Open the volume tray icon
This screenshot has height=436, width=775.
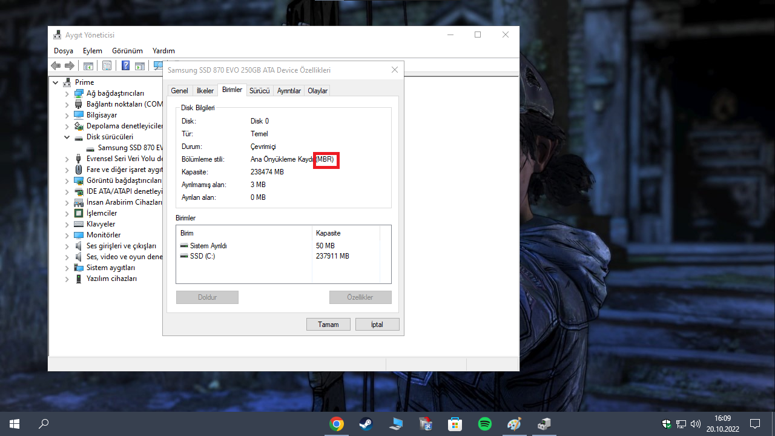click(696, 424)
